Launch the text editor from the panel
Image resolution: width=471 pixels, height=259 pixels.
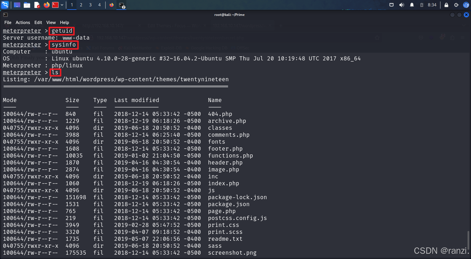[37, 5]
